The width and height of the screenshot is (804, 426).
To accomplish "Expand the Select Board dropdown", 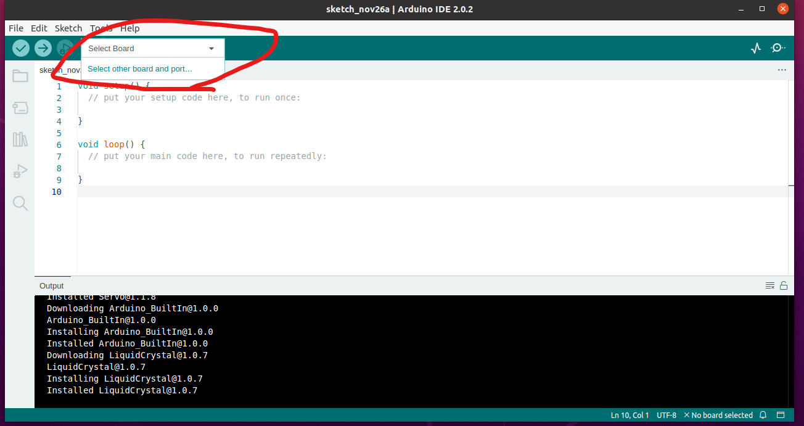I will pos(153,48).
